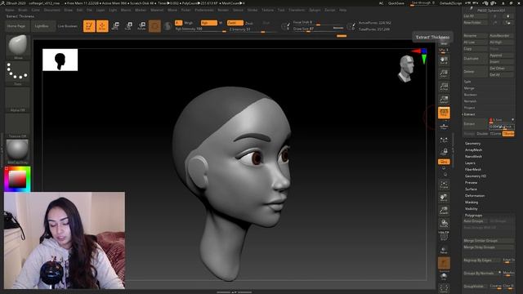Click the Frame icon in right shelf

pos(444,185)
